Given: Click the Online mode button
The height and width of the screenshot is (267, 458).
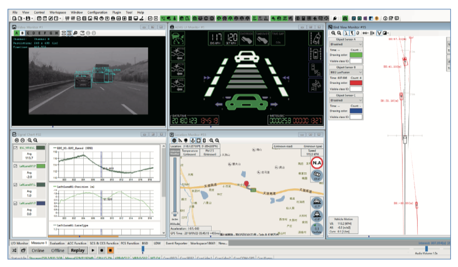Looking at the screenshot, I should 38,250.
